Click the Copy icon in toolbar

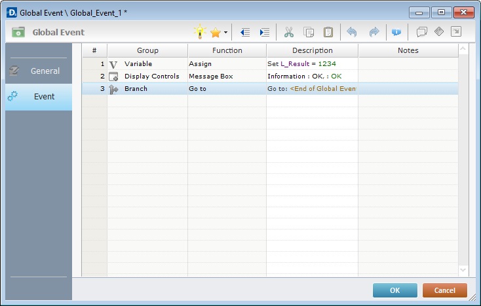(x=309, y=32)
